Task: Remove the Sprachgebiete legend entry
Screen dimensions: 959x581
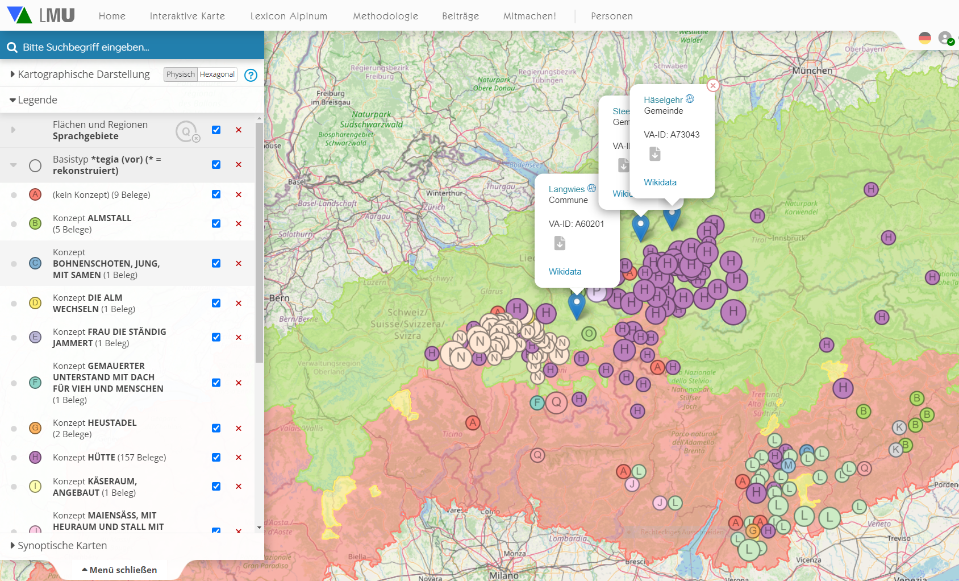Action: pos(239,130)
